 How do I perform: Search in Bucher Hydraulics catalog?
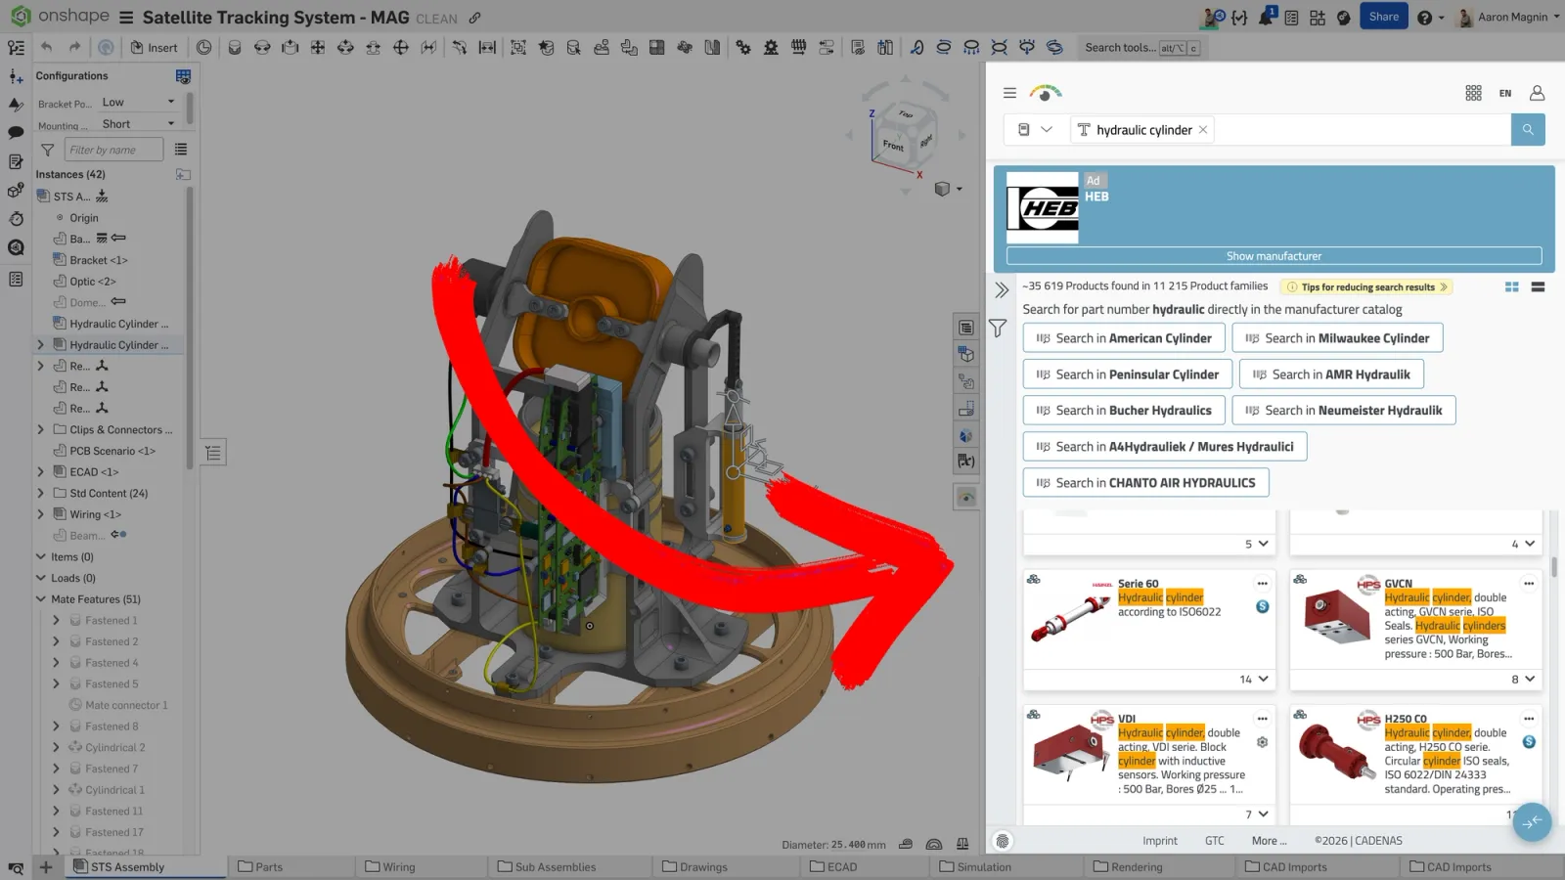1124,411
